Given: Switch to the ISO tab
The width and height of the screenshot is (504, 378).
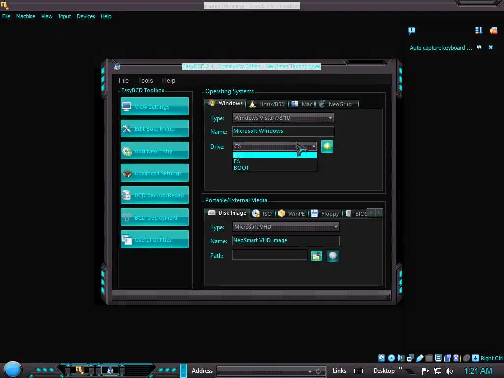Looking at the screenshot, I should click(262, 214).
